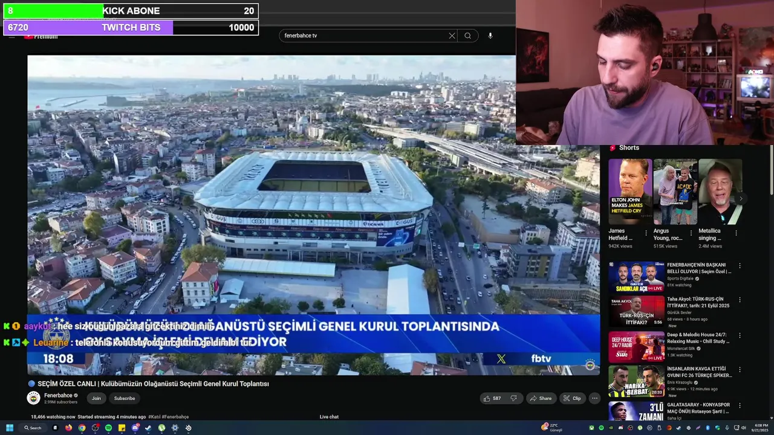Viewport: 774px width, 435px height.
Task: Run search with the magnifier icon
Action: tap(467, 36)
